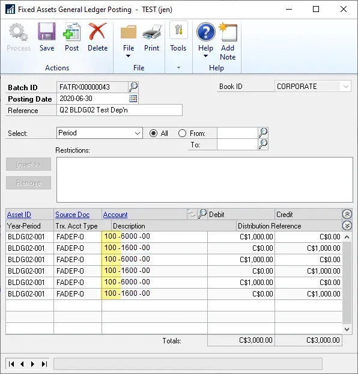The image size is (358, 374).
Task: Click into the Batch ID field
Action: click(x=93, y=87)
